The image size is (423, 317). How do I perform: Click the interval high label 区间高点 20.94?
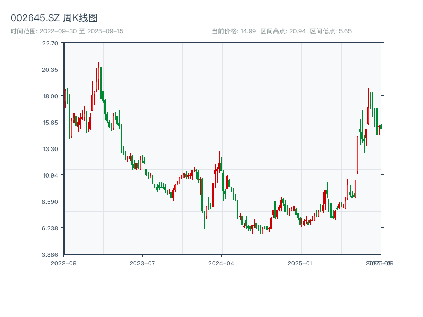283,31
